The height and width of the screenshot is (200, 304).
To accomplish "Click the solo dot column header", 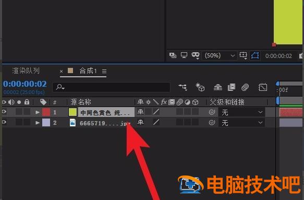I will coord(19,102).
